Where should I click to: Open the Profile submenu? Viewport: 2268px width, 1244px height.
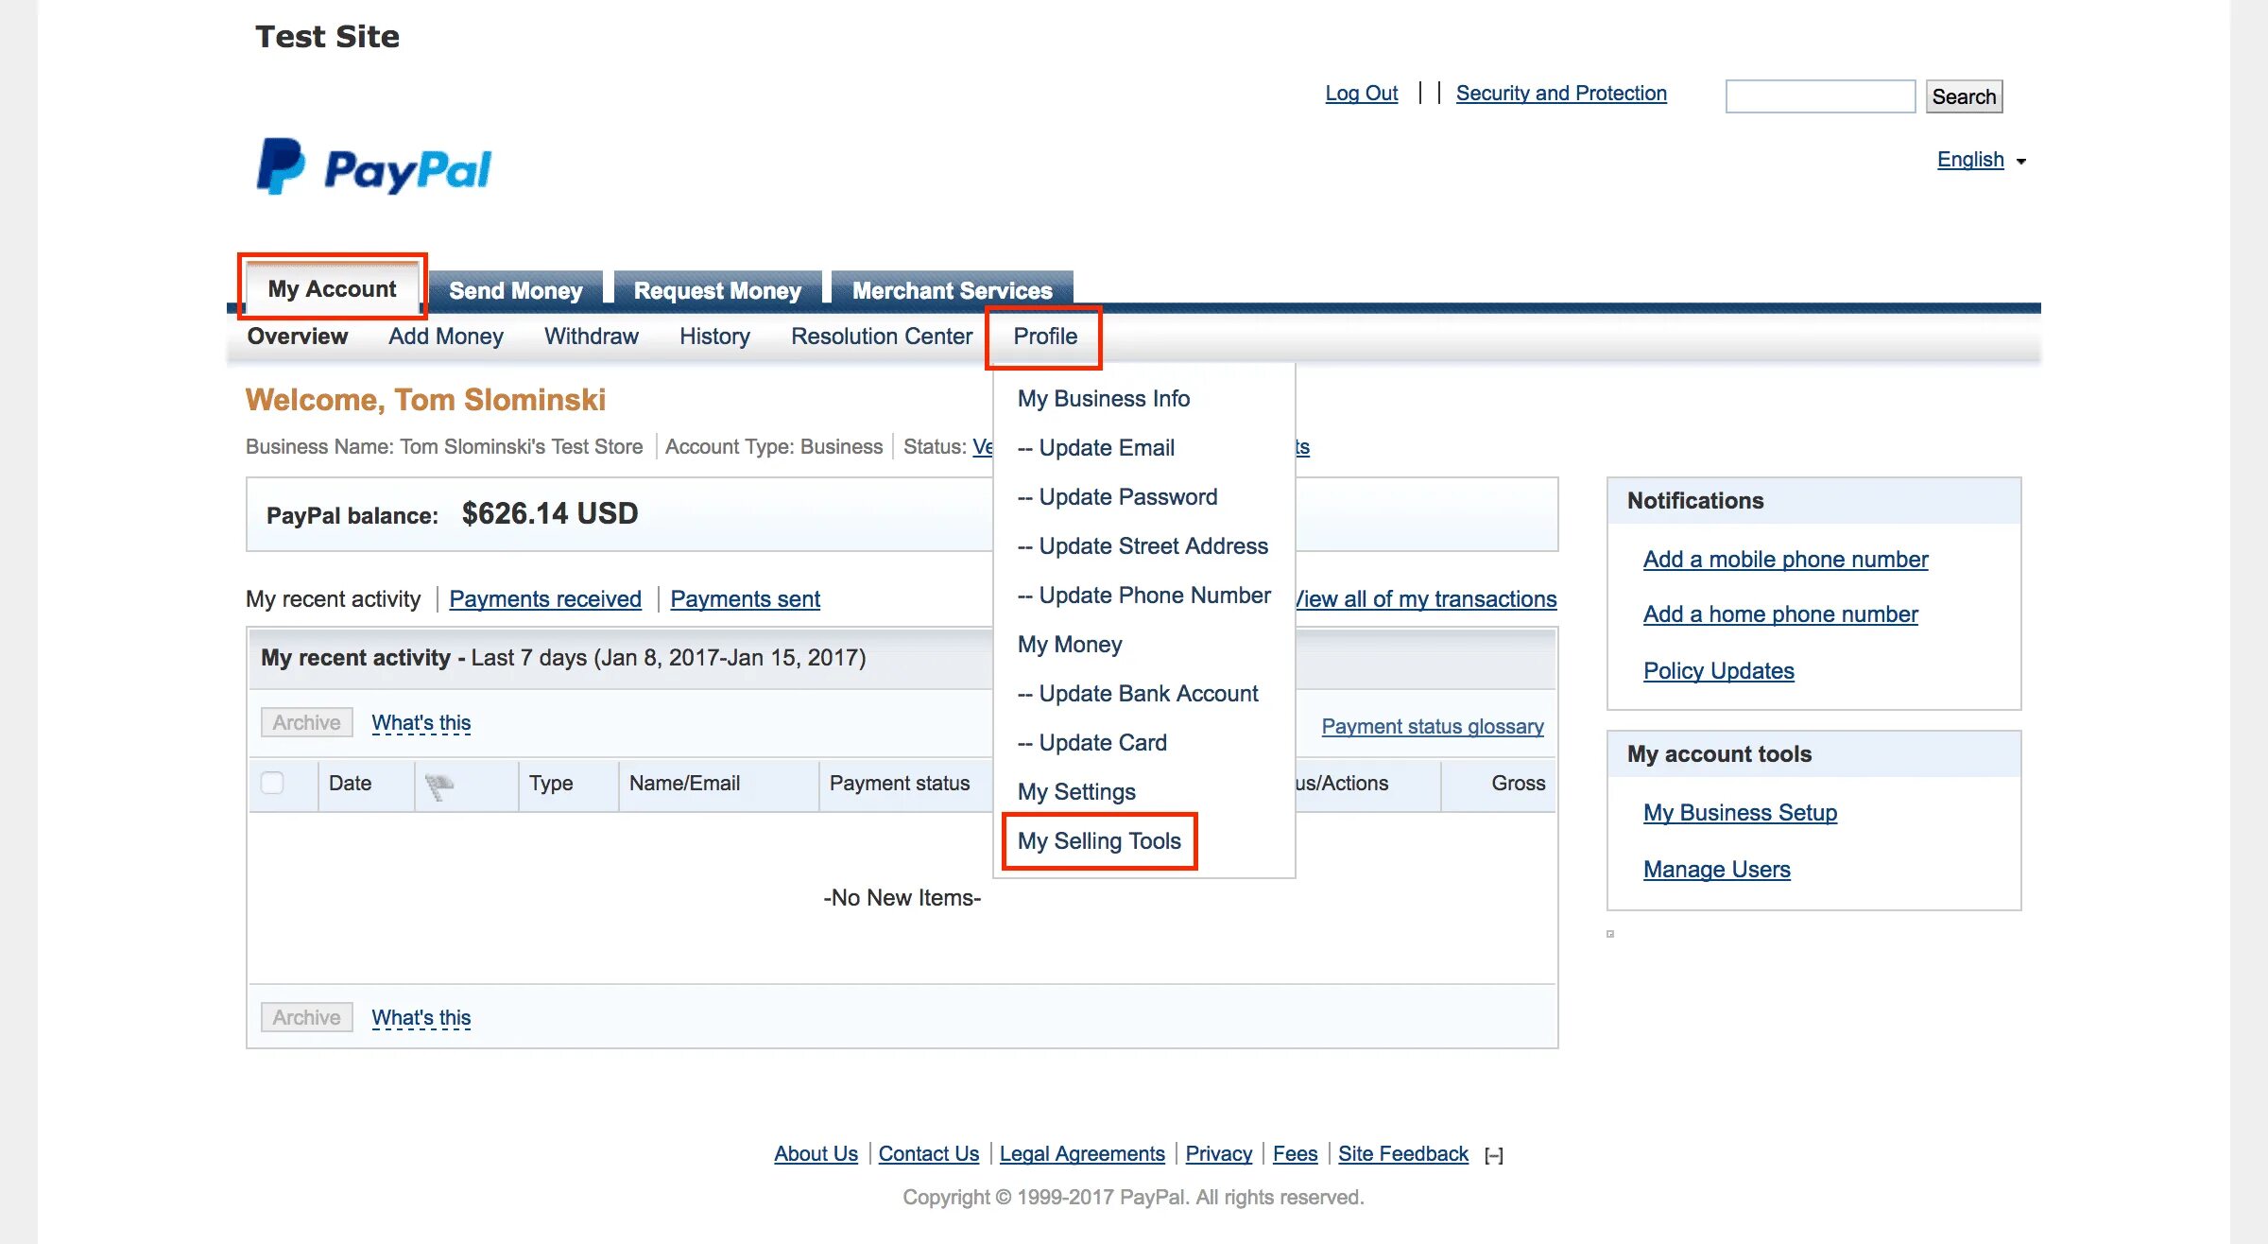click(x=1044, y=337)
